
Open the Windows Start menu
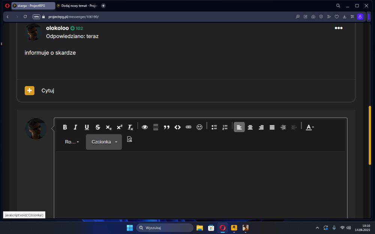click(130, 228)
